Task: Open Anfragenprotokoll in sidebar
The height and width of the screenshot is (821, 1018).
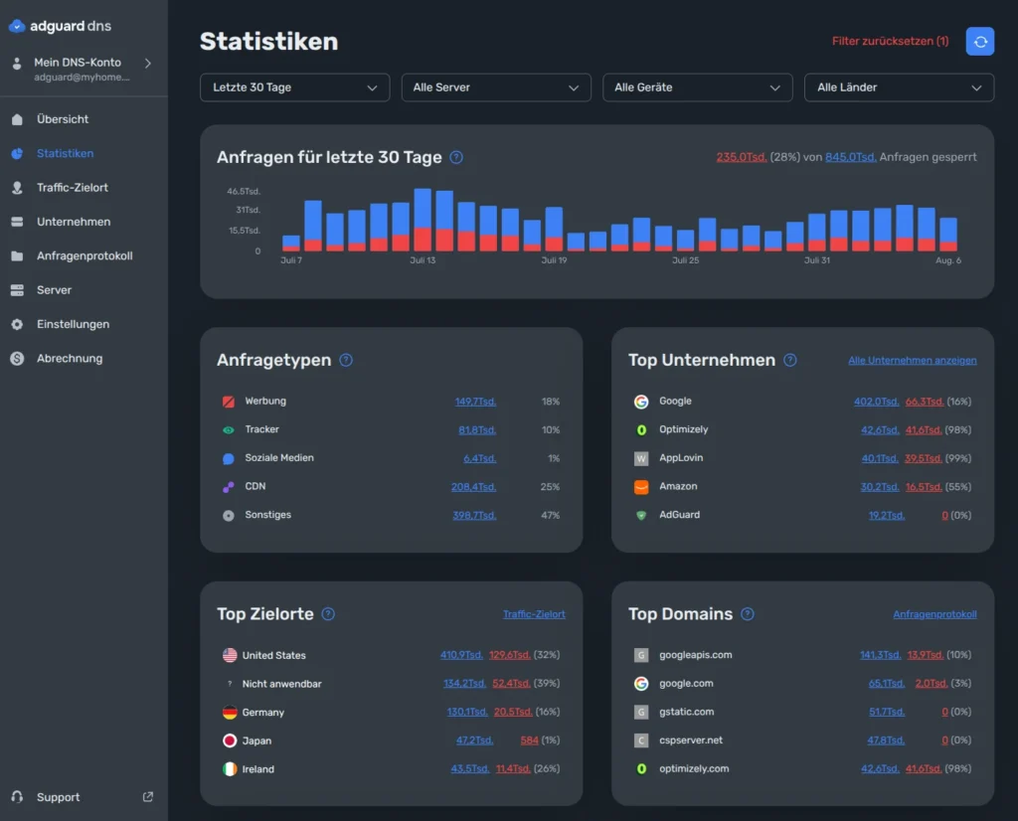Action: coord(84,256)
